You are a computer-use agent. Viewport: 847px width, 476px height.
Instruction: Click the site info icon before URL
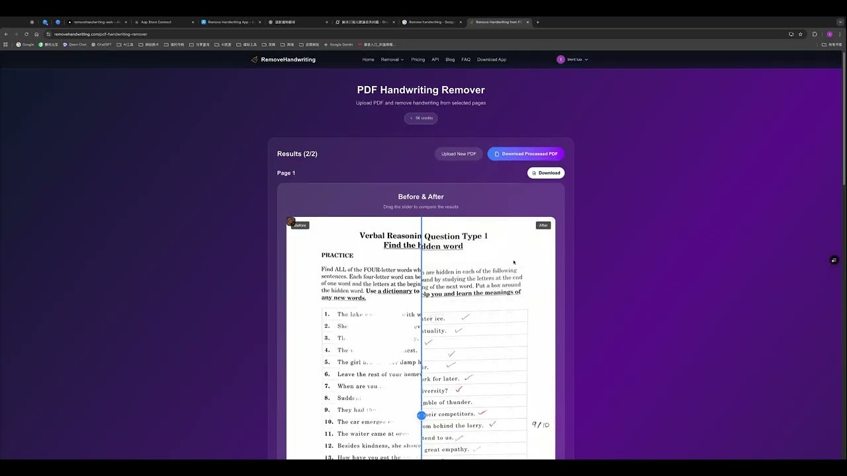pyautogui.click(x=48, y=34)
